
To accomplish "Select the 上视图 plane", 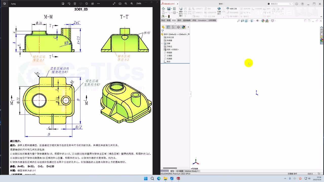I will (x=168, y=56).
